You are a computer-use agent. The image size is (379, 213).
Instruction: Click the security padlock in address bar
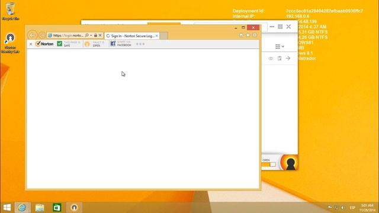tap(95, 35)
